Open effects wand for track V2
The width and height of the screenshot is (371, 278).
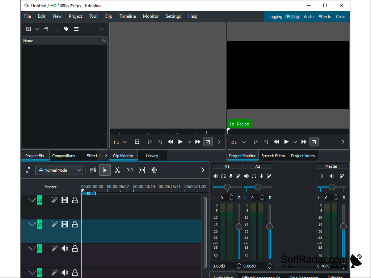54,200
